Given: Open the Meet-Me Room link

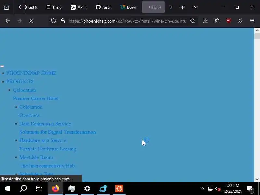Looking at the screenshot, I should coord(36,157).
